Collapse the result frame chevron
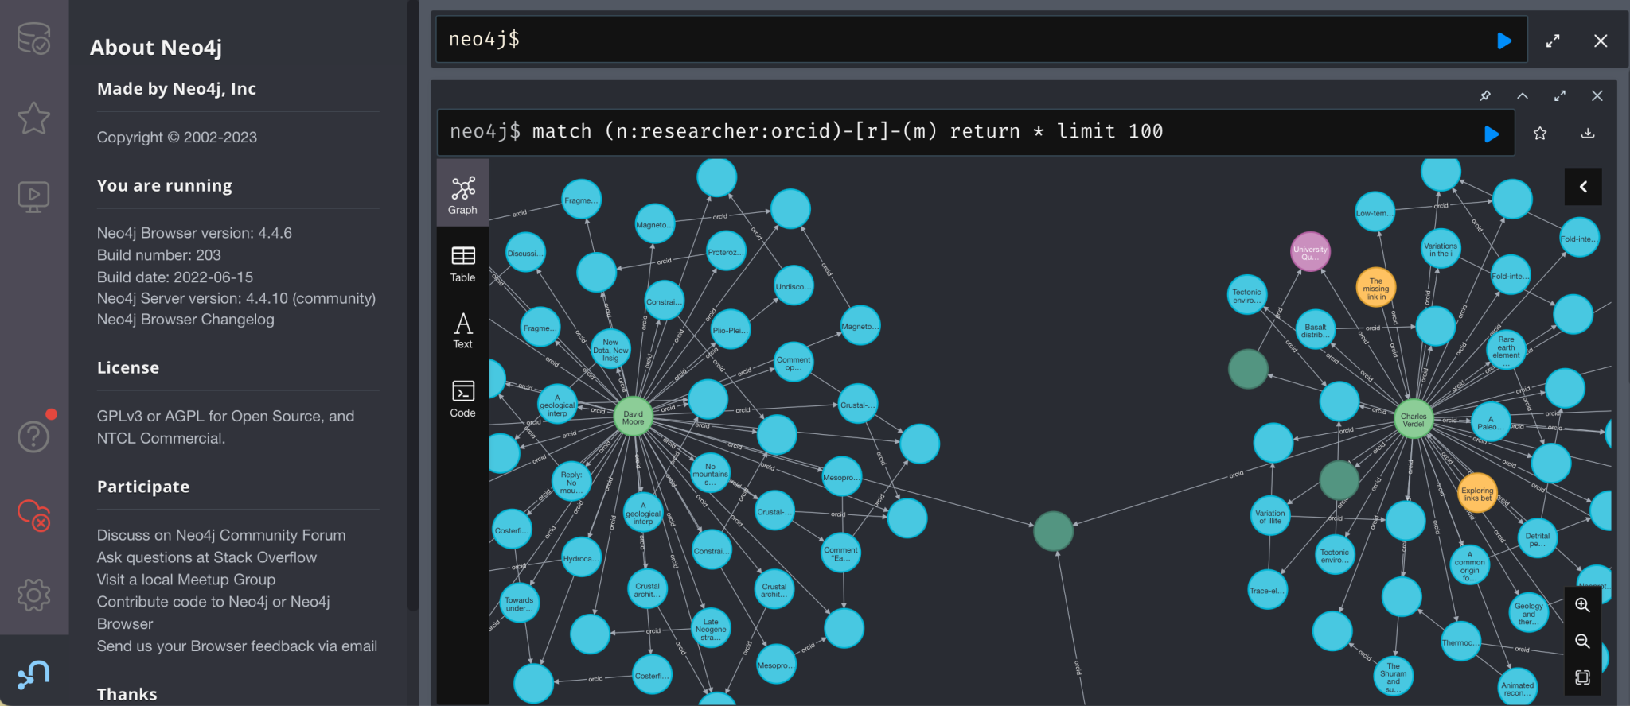Image resolution: width=1630 pixels, height=706 pixels. pyautogui.click(x=1523, y=96)
